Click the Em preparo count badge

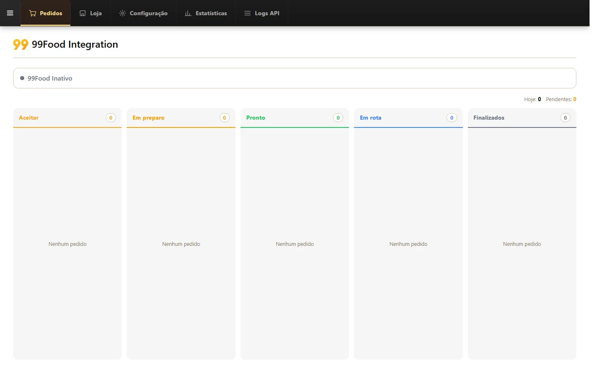[x=224, y=118]
